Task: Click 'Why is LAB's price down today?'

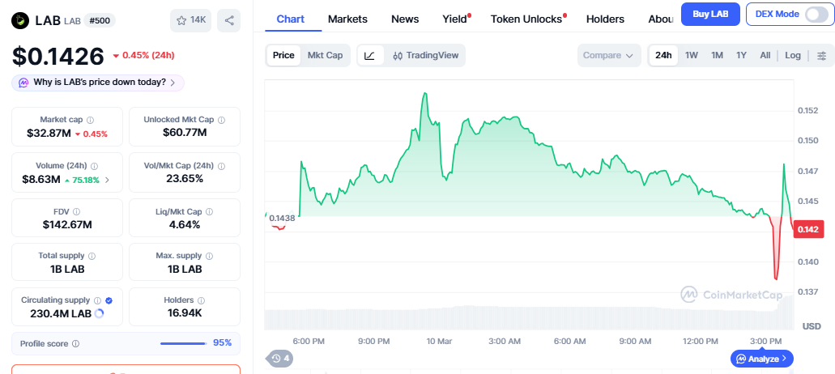Action: 100,83
